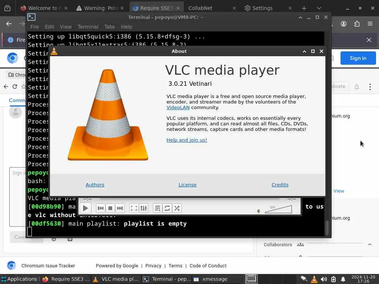Open the Terminal Help menu
This screenshot has width=379, height=284.
click(127, 27)
